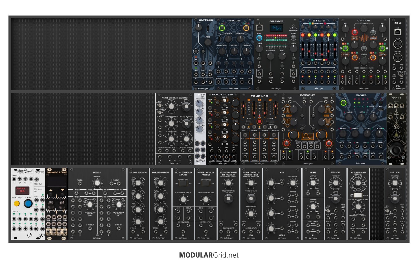Click the first fader on Steps module
The height and width of the screenshot is (261, 418).
(303, 50)
